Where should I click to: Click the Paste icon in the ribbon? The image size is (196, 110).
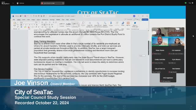click(15, 24)
